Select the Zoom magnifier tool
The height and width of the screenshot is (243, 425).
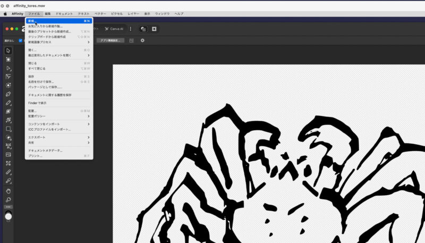8,199
